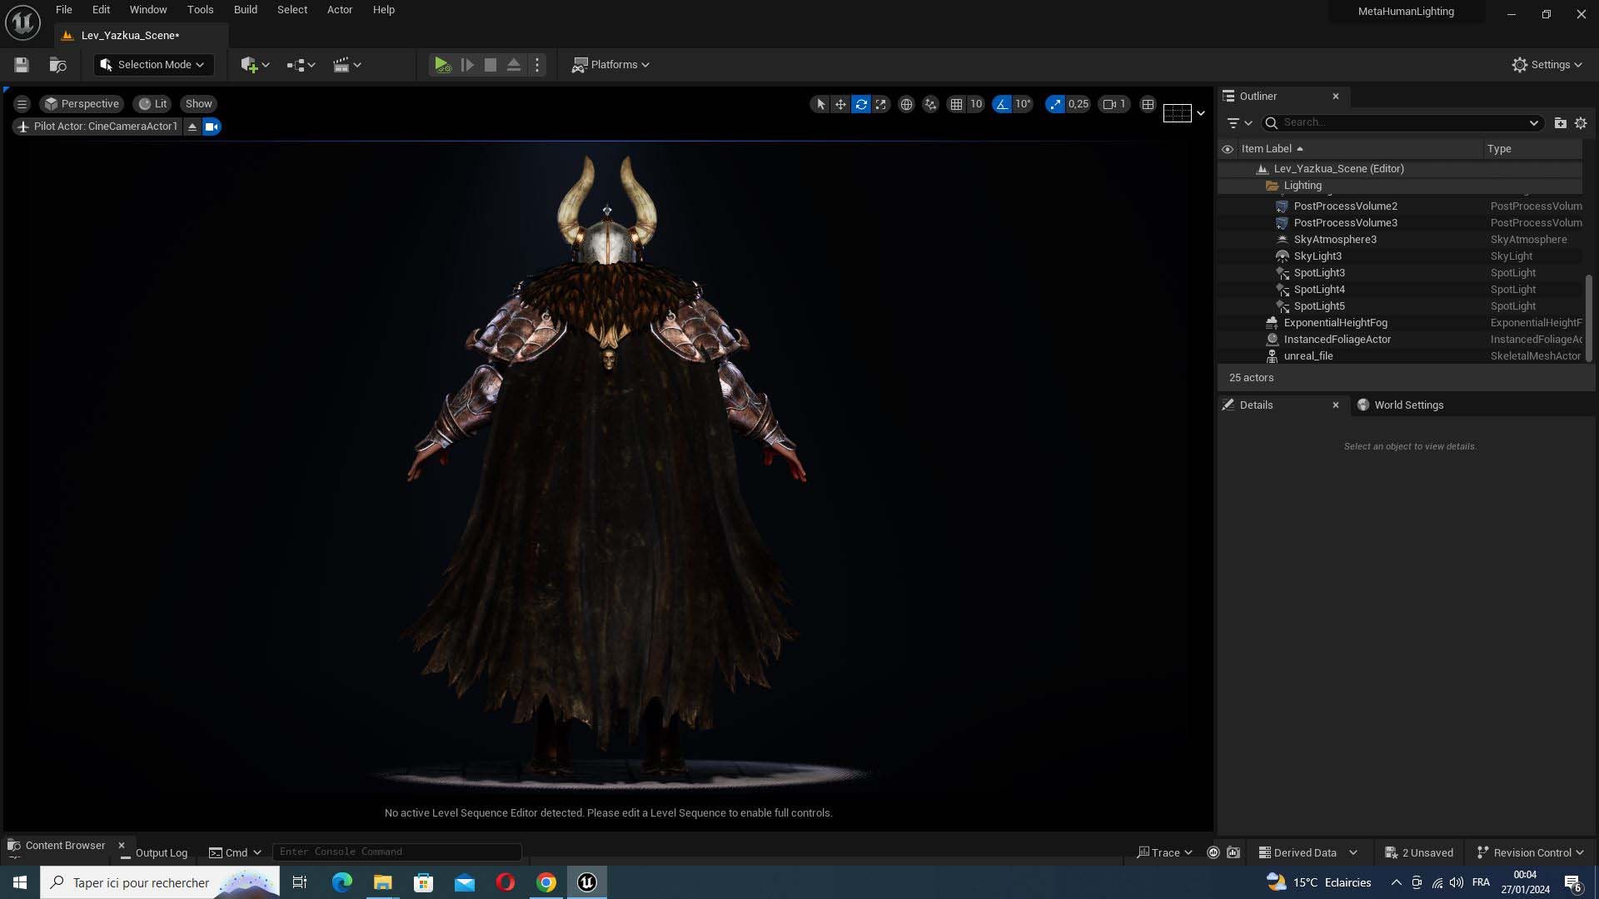Click the eject button in the play toolbar
Viewport: 1599px width, 899px height.
[x=514, y=65]
